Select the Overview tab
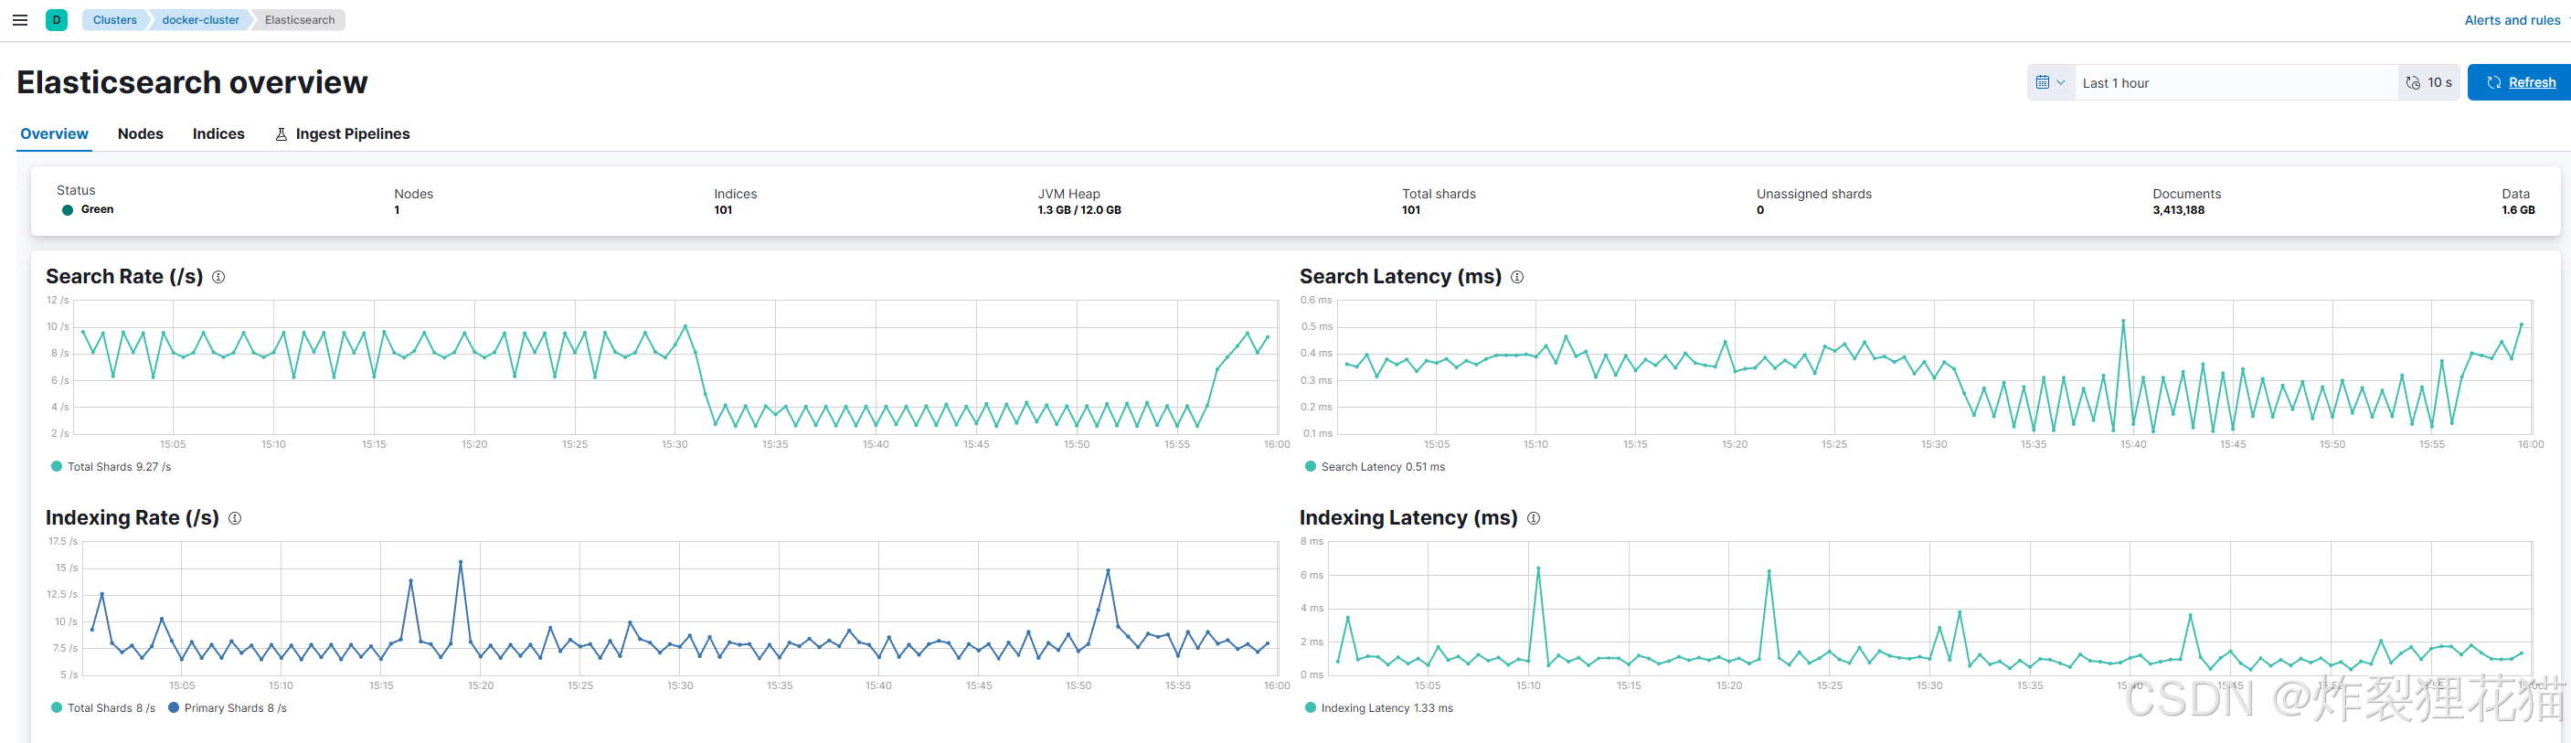This screenshot has height=743, width=2571. [x=54, y=133]
